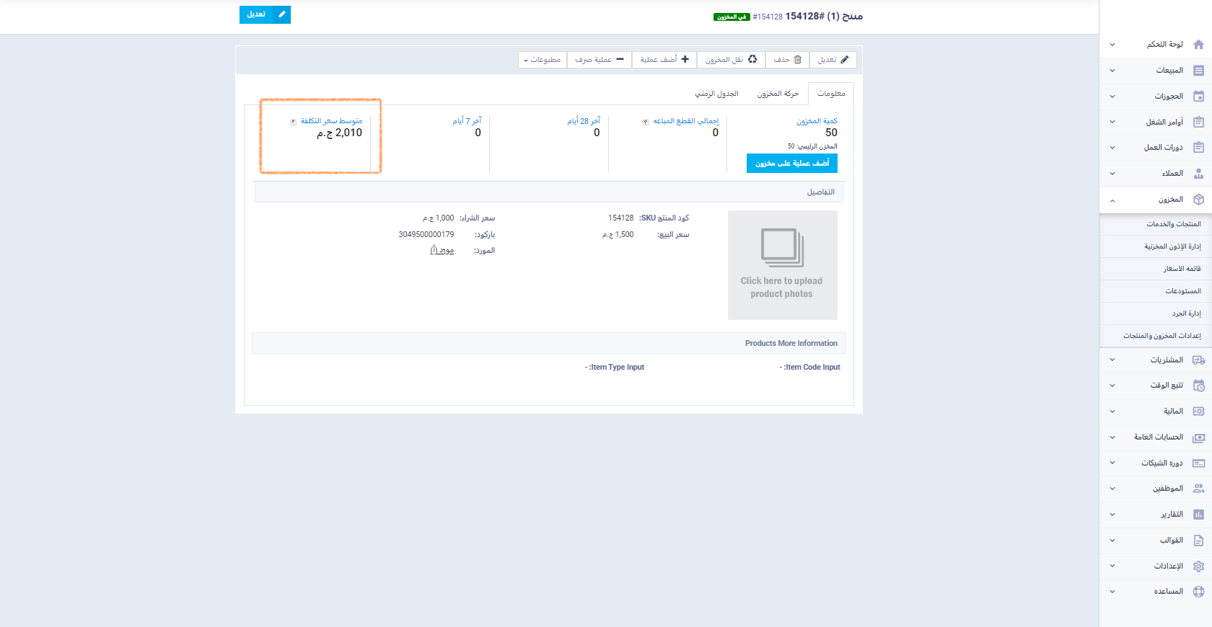Expand the الموظفين sidebar section

(1112, 489)
